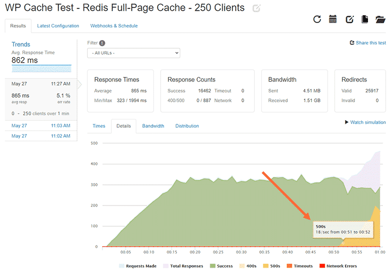Toggle the Total Responses legend series
The width and height of the screenshot is (392, 274).
pos(183,266)
